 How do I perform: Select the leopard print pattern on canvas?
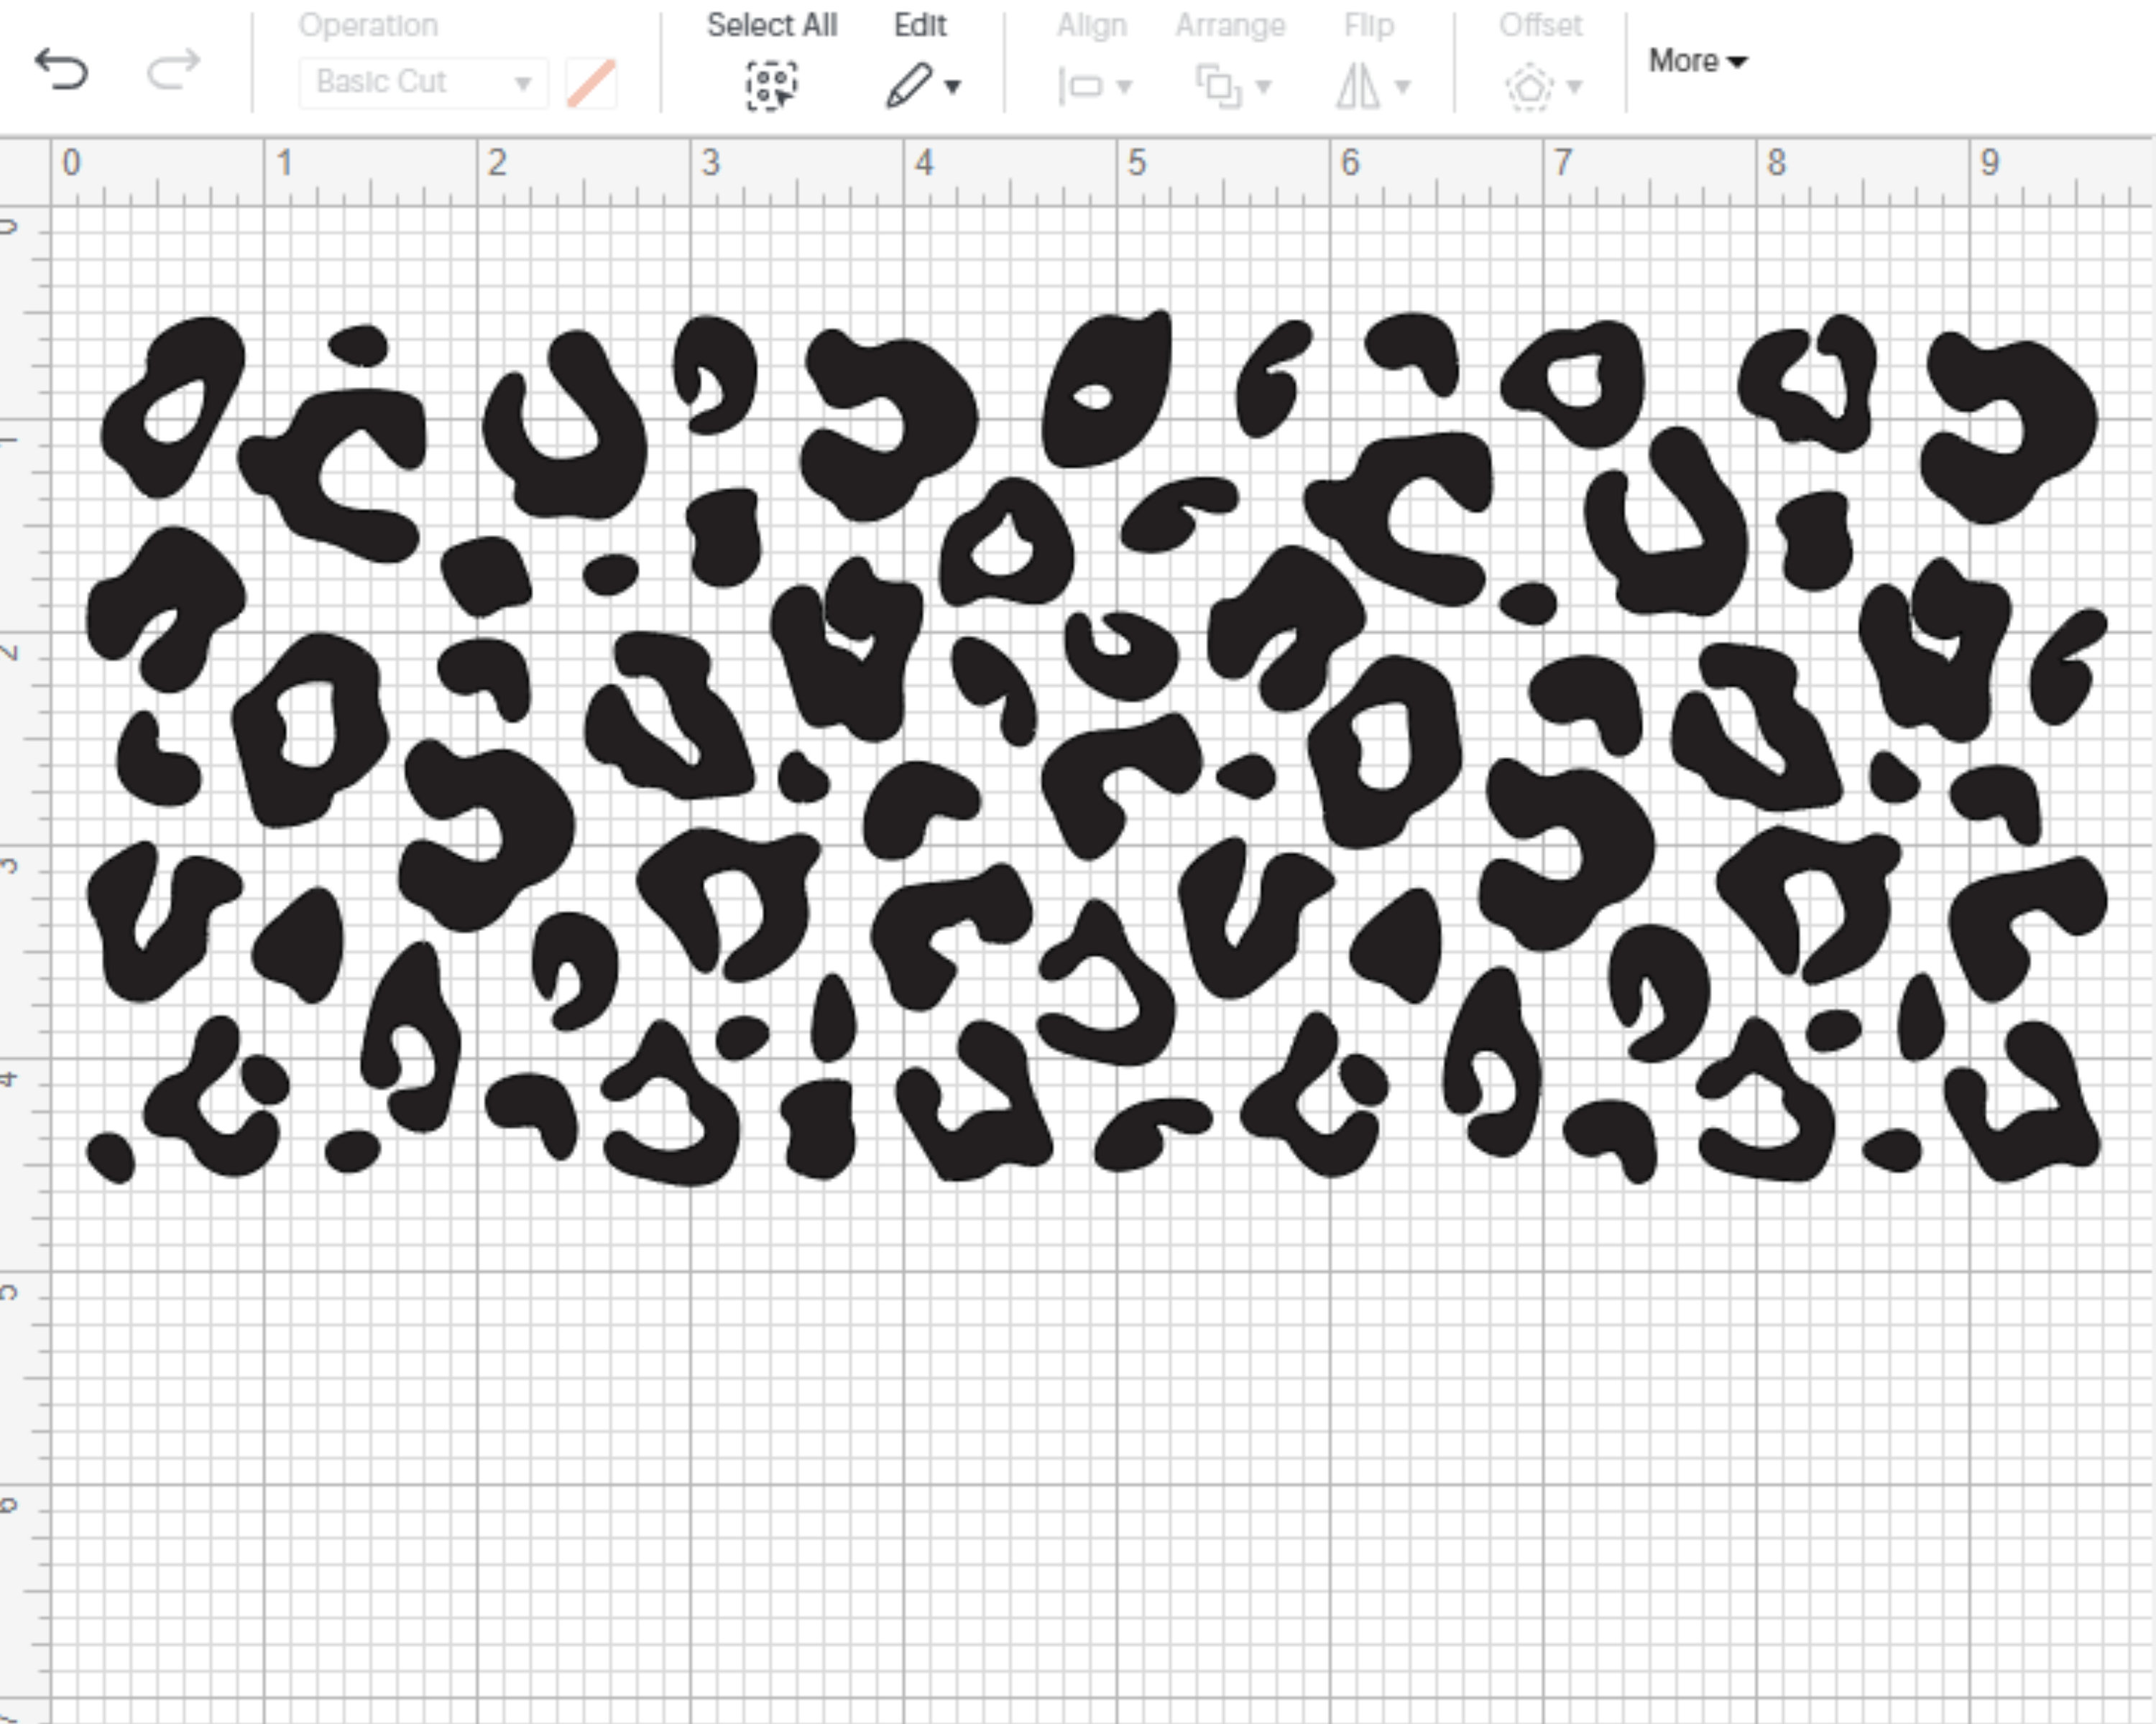click(1096, 748)
